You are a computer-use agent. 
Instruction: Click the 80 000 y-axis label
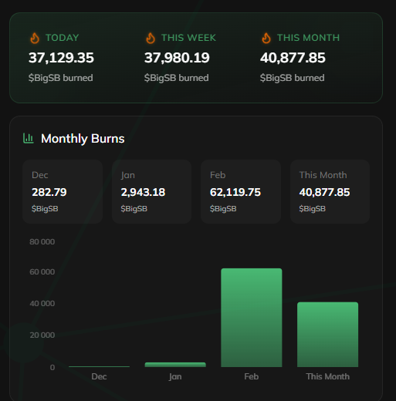coord(42,241)
